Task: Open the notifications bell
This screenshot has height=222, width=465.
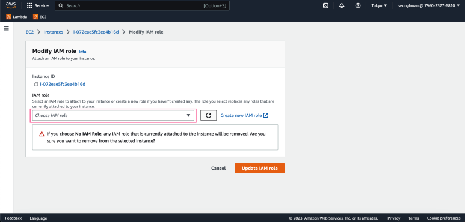Action: (x=342, y=5)
